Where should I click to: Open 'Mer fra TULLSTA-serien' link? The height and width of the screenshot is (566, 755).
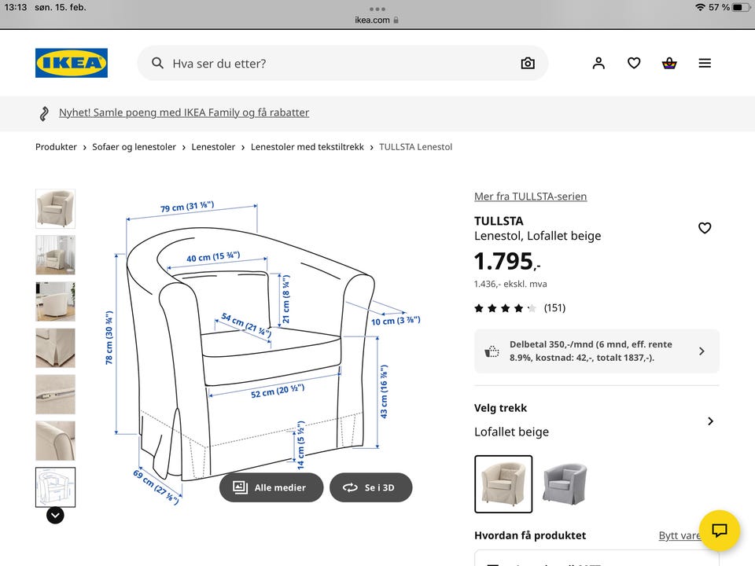530,197
